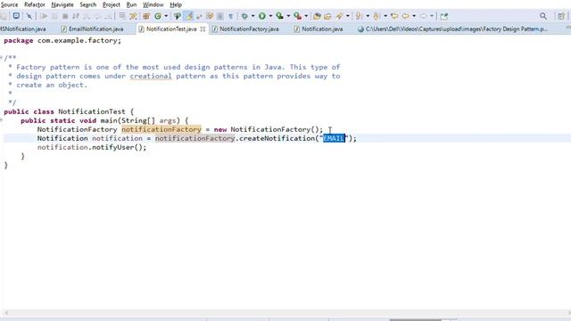Click the Terminate debug toolbar icon
Screen dimensions: 571x321
pyautogui.click(x=65, y=16)
